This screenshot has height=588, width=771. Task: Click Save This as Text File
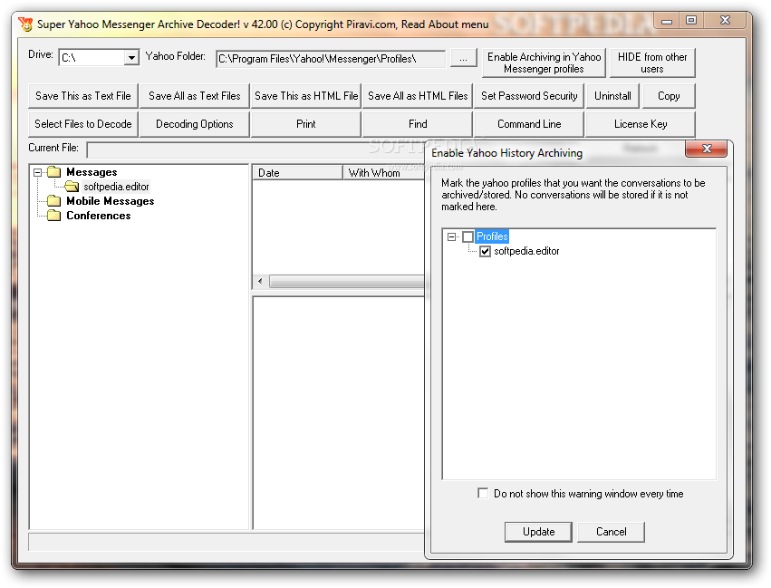(83, 96)
